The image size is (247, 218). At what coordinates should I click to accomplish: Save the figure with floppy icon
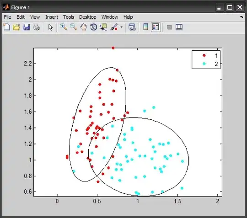click(x=27, y=27)
